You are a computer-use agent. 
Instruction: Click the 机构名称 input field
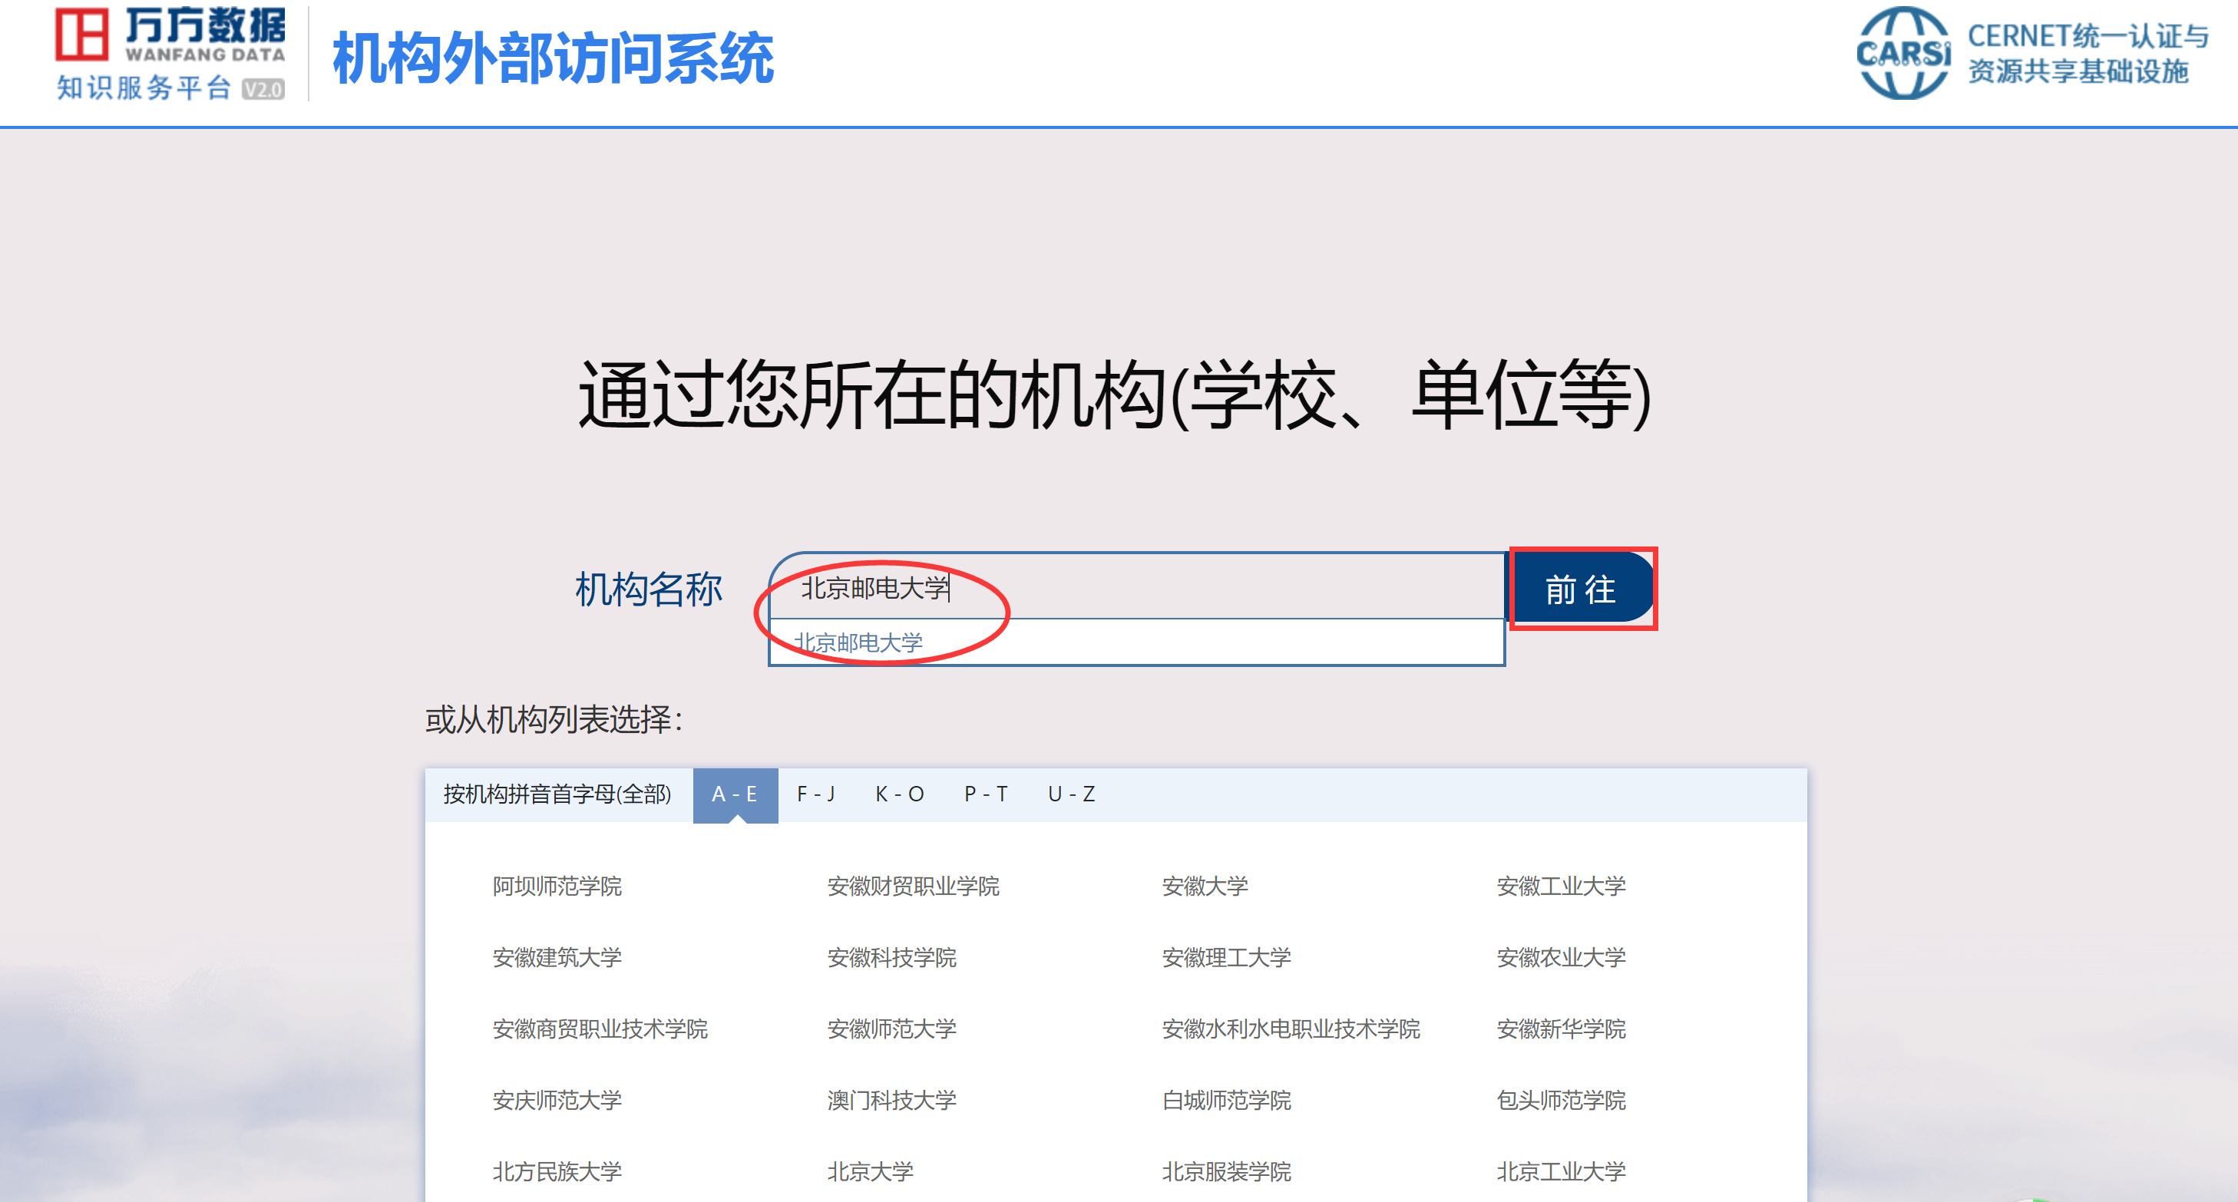1216,588
